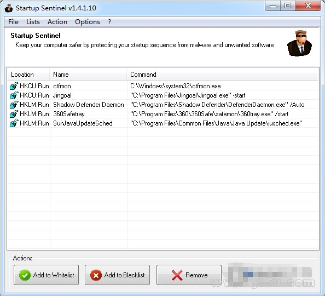Viewport: 325px width, 296px height.
Task: Select the Shadow Defender Daemon entry
Action: pos(89,105)
